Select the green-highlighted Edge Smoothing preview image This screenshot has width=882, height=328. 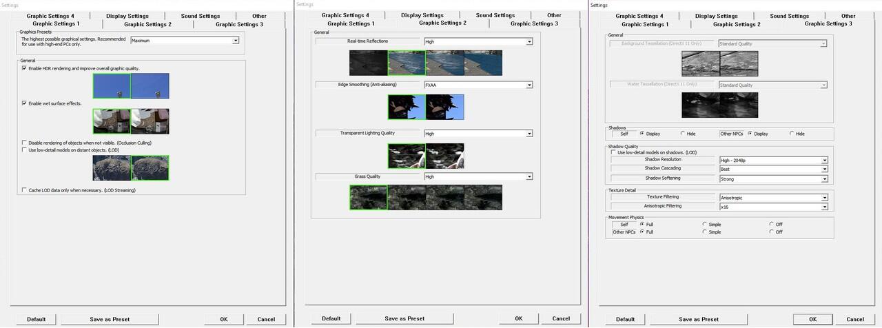[x=407, y=107]
